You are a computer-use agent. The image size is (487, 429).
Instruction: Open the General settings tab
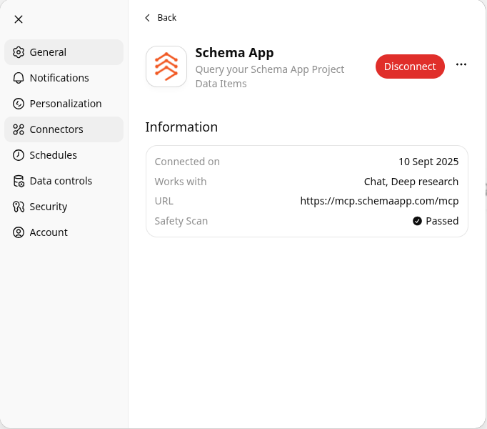click(64, 52)
